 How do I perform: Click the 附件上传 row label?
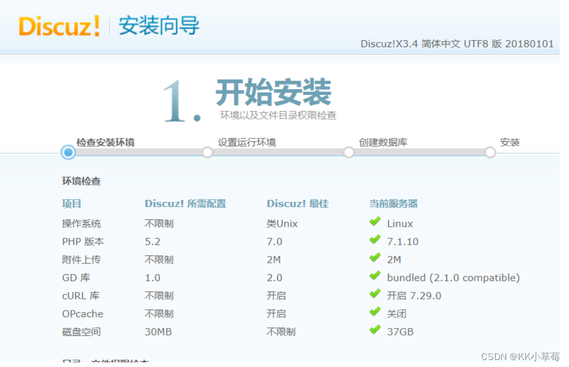click(x=81, y=260)
